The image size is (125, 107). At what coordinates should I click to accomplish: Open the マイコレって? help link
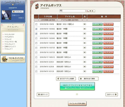[8, 49]
